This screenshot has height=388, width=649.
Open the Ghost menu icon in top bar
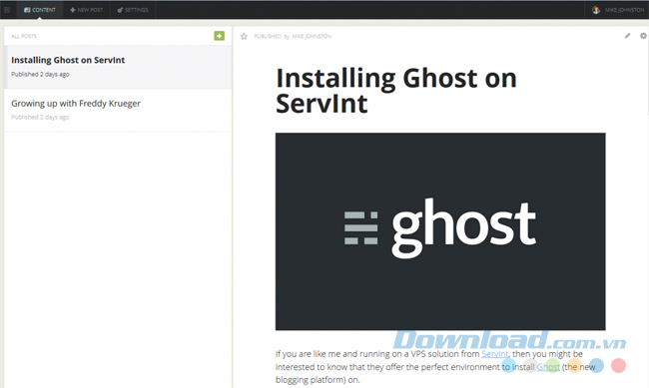click(x=7, y=10)
